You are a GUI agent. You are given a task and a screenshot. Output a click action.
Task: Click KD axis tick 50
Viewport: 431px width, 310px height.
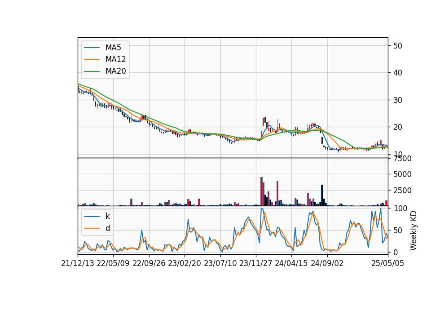point(398,230)
